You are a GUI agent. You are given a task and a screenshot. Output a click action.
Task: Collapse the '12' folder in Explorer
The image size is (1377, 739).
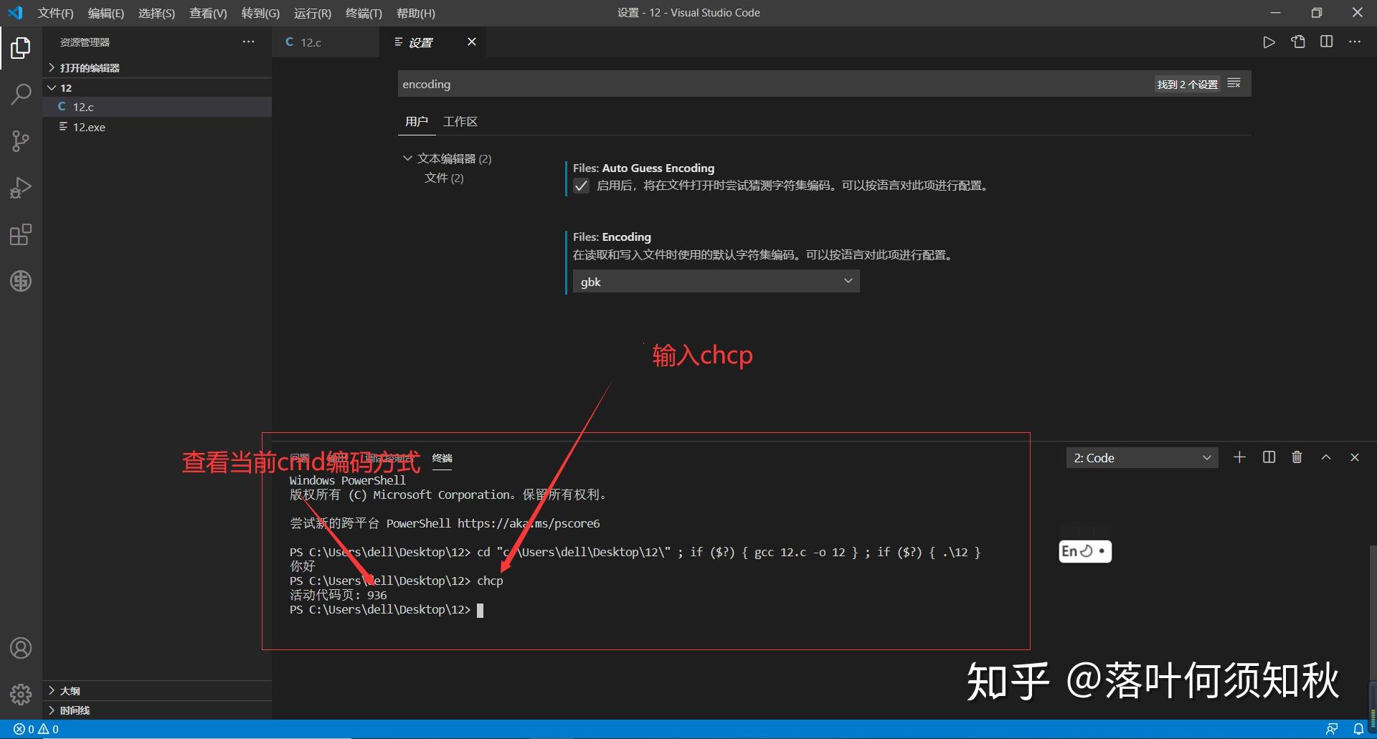pos(52,87)
